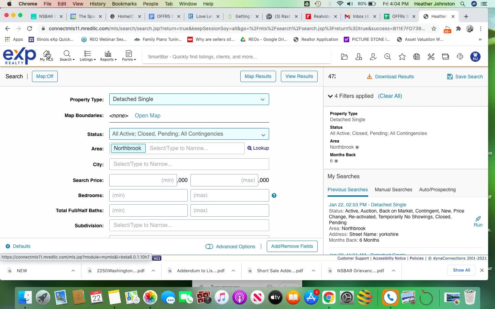
Task: Click Add/Remove Fields button
Action: (x=292, y=246)
